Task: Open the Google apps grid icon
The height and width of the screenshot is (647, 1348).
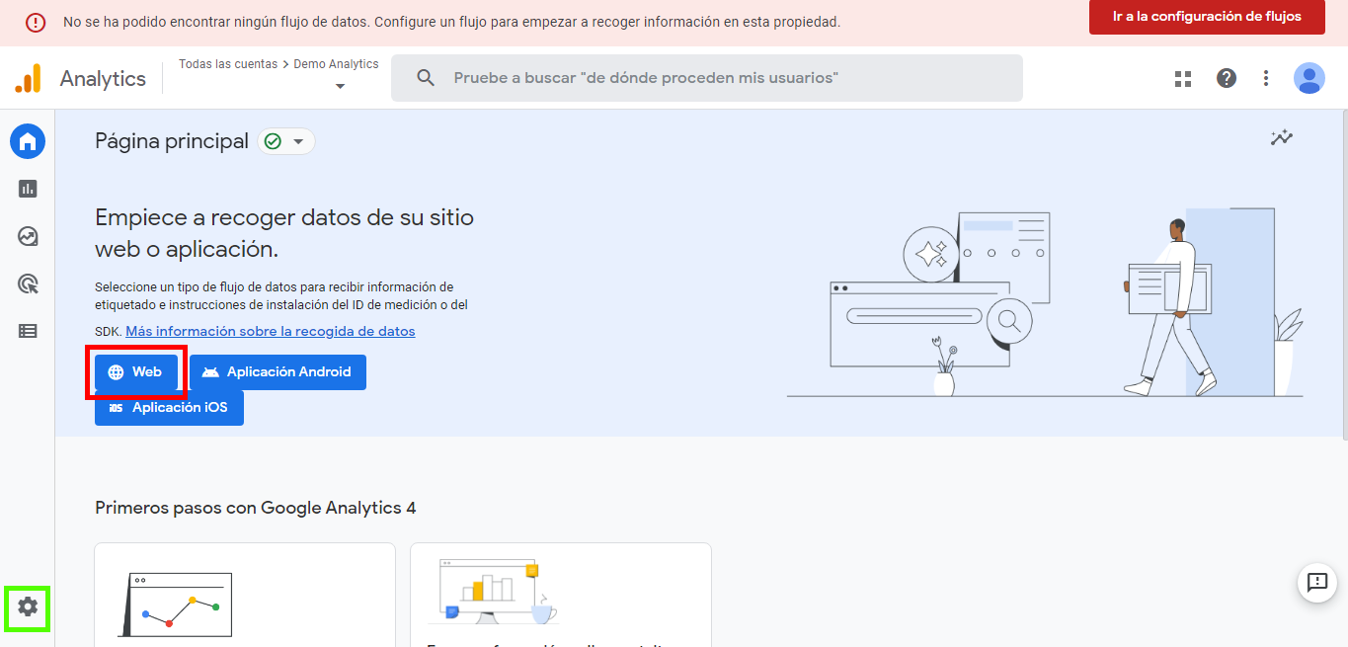Action: tap(1183, 78)
